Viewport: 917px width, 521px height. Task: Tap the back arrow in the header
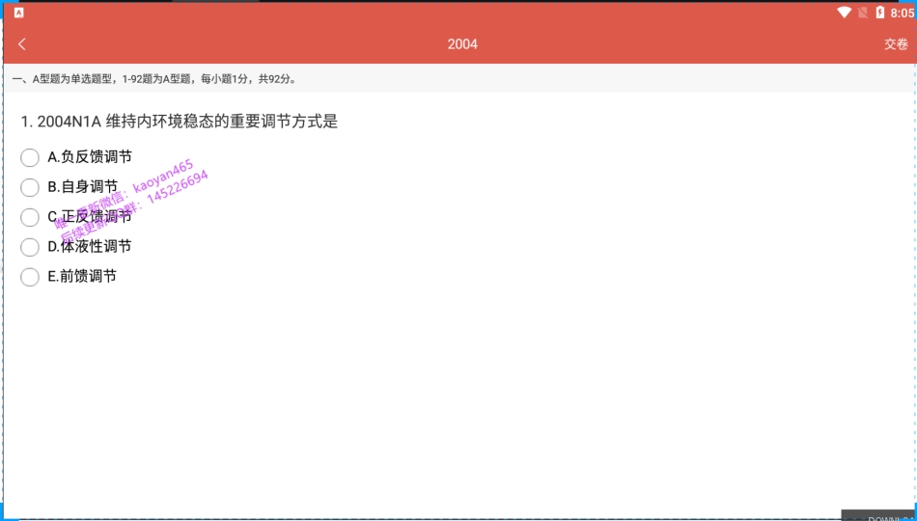pos(22,44)
